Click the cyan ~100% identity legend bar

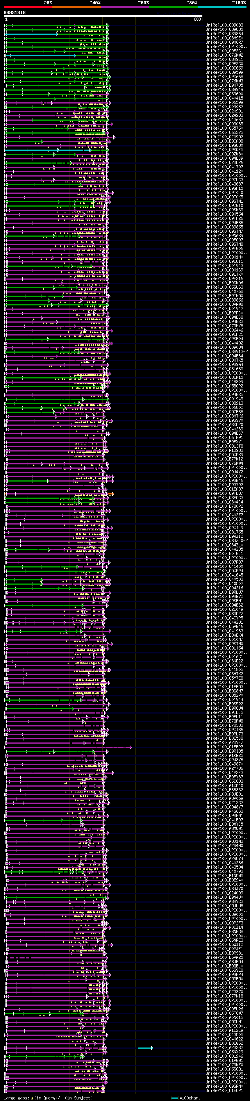222,7
